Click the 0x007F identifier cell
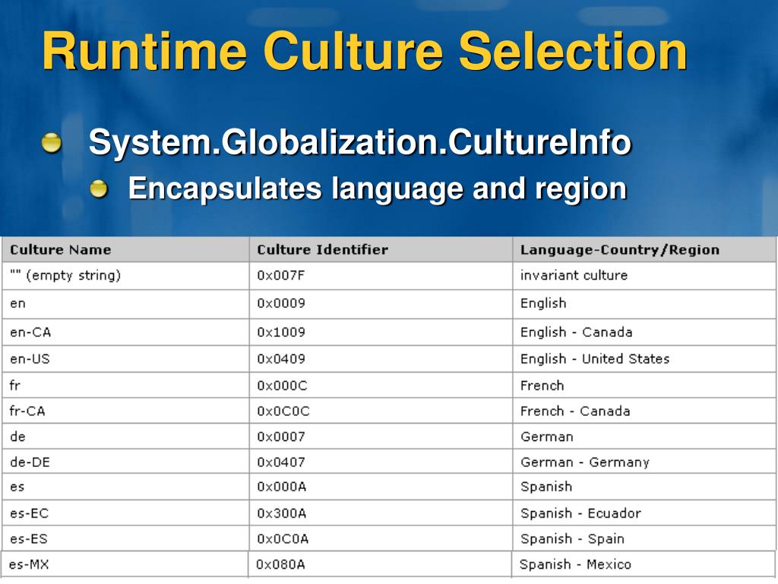 tap(381, 276)
